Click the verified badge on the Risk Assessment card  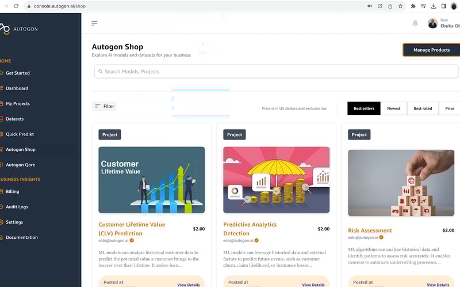click(381, 238)
